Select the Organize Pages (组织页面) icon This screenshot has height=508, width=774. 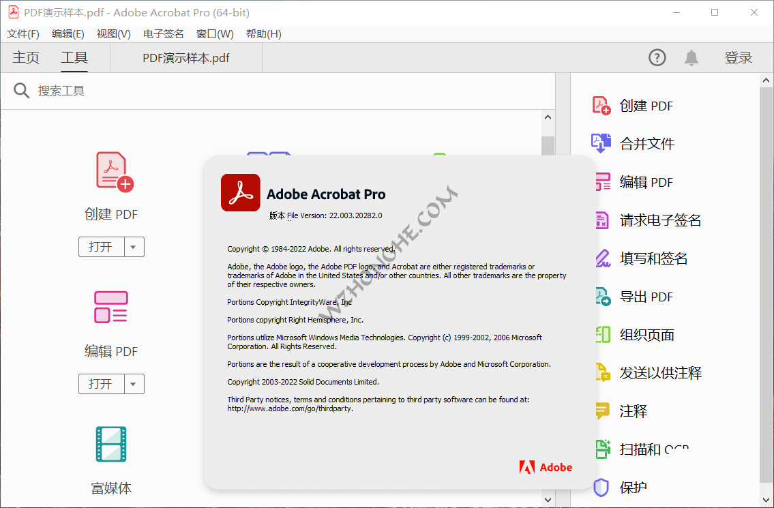[x=601, y=335]
